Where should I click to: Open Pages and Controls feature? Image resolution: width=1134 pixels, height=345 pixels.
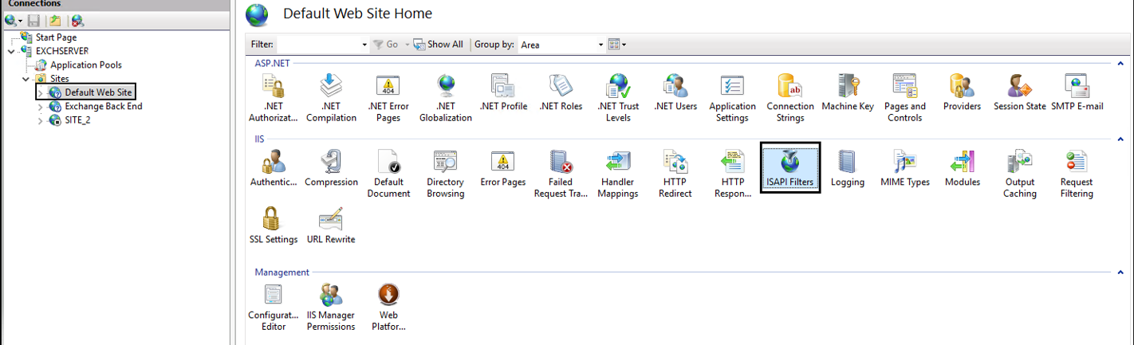tap(905, 98)
